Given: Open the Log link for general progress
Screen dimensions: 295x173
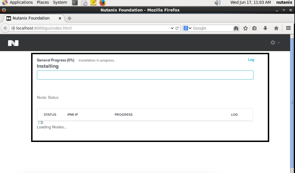Looking at the screenshot, I should click(x=251, y=60).
